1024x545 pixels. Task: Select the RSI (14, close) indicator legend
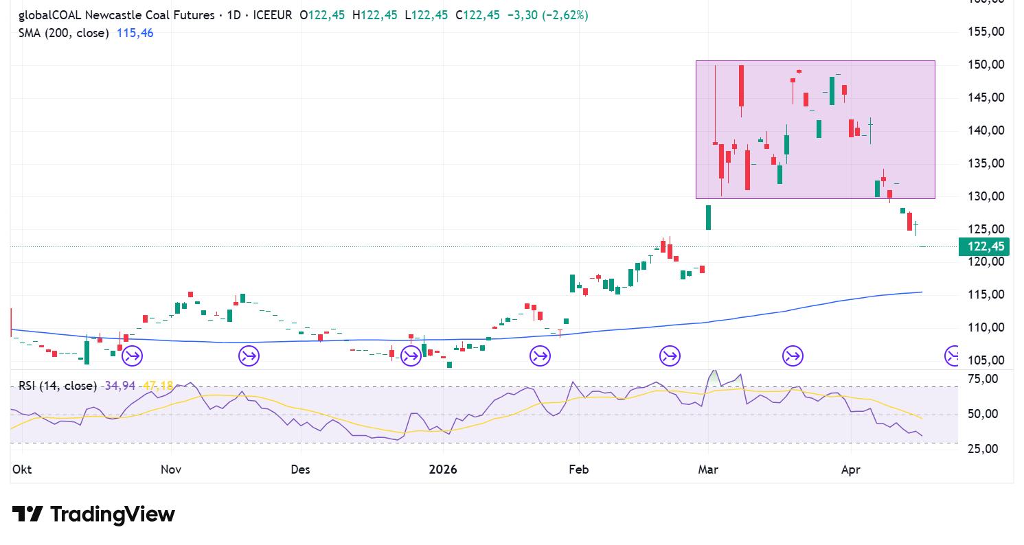58,386
